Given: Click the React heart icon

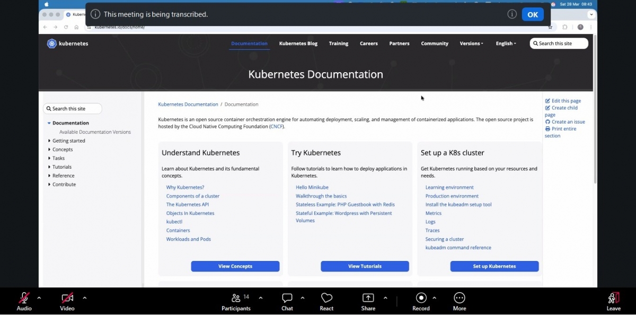Looking at the screenshot, I should (326, 298).
